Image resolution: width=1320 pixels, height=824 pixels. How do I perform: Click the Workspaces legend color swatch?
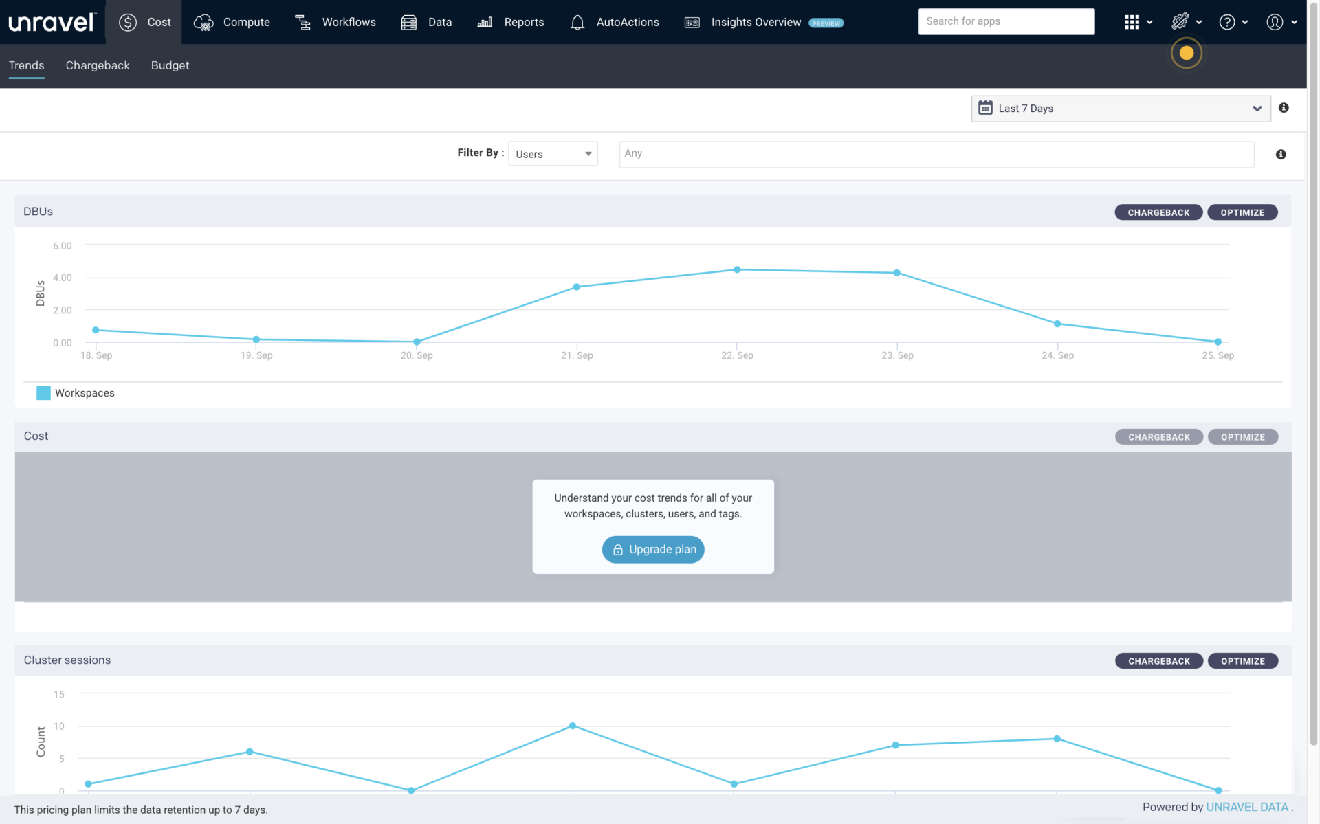click(x=43, y=392)
